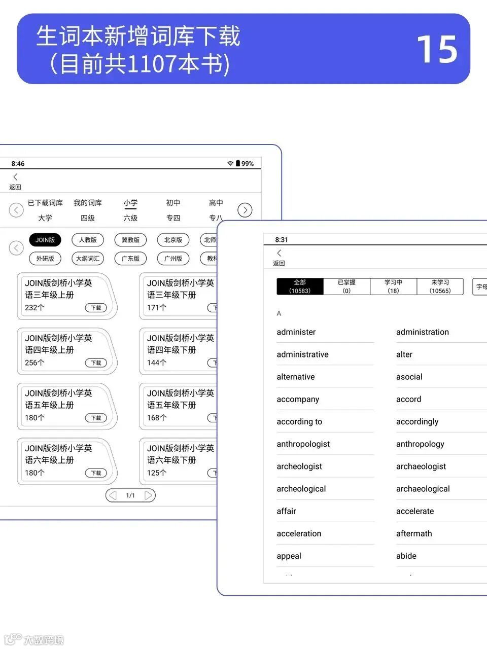Open the word "aftermath"
Screen dimensions: 487x649
414,533
